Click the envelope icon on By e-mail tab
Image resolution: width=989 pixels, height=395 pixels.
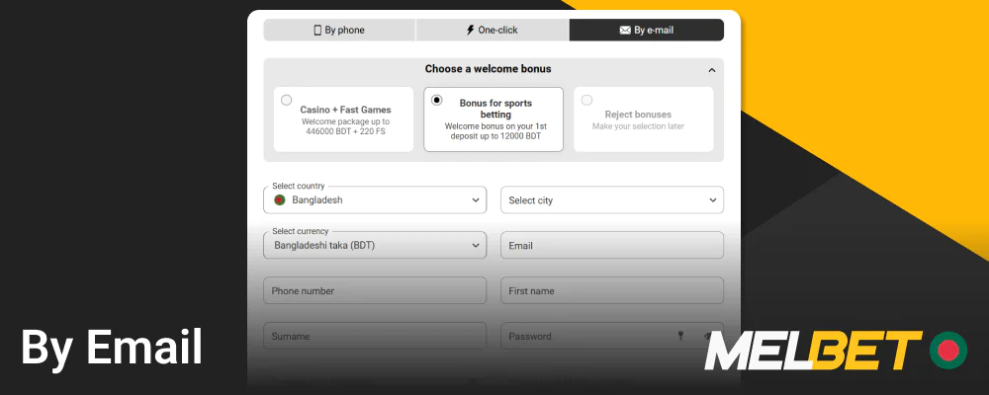[625, 31]
